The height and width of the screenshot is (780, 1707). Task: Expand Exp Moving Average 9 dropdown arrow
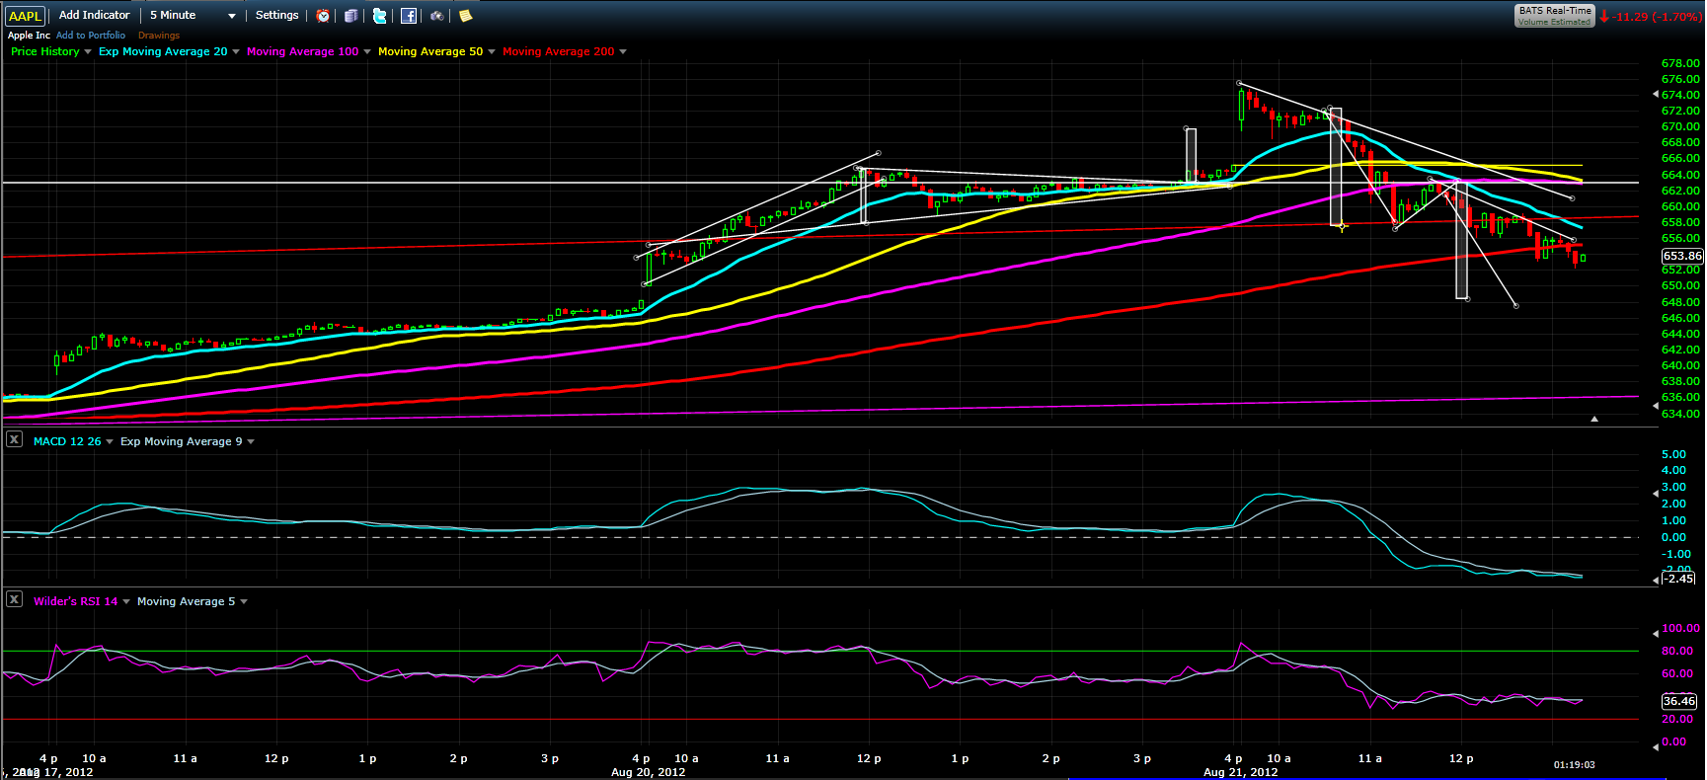tap(251, 441)
